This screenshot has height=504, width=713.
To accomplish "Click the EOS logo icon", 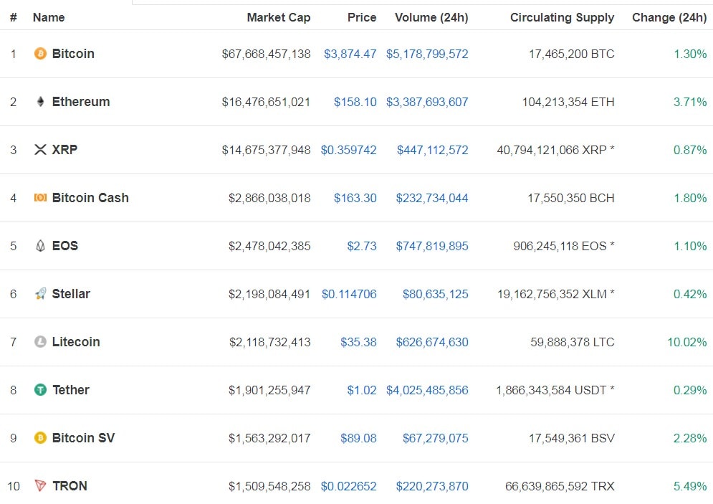I will click(40, 246).
